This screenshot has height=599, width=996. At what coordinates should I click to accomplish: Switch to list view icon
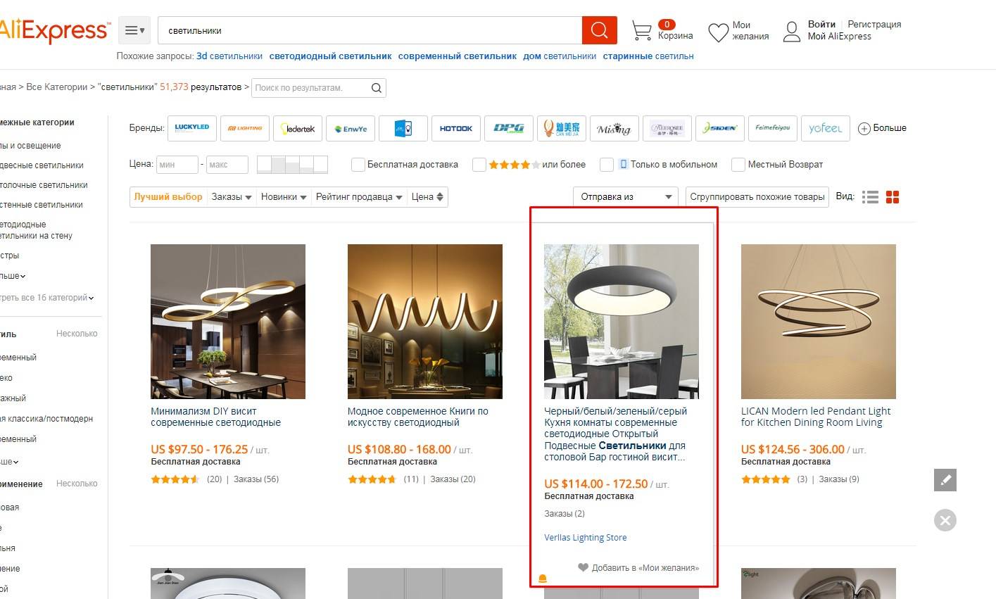871,197
